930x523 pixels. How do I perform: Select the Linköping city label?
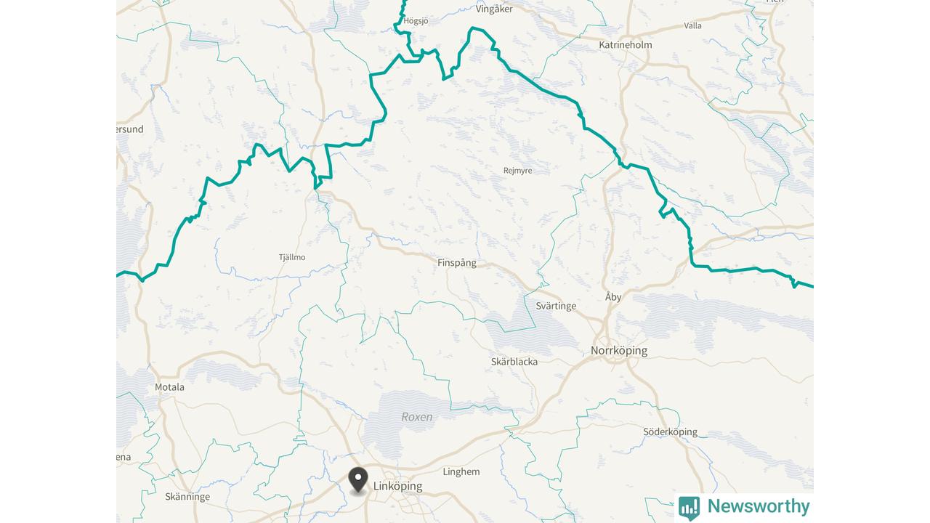(397, 487)
